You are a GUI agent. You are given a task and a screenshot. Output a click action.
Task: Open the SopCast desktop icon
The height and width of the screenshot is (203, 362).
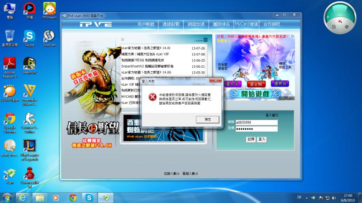(x=49, y=38)
